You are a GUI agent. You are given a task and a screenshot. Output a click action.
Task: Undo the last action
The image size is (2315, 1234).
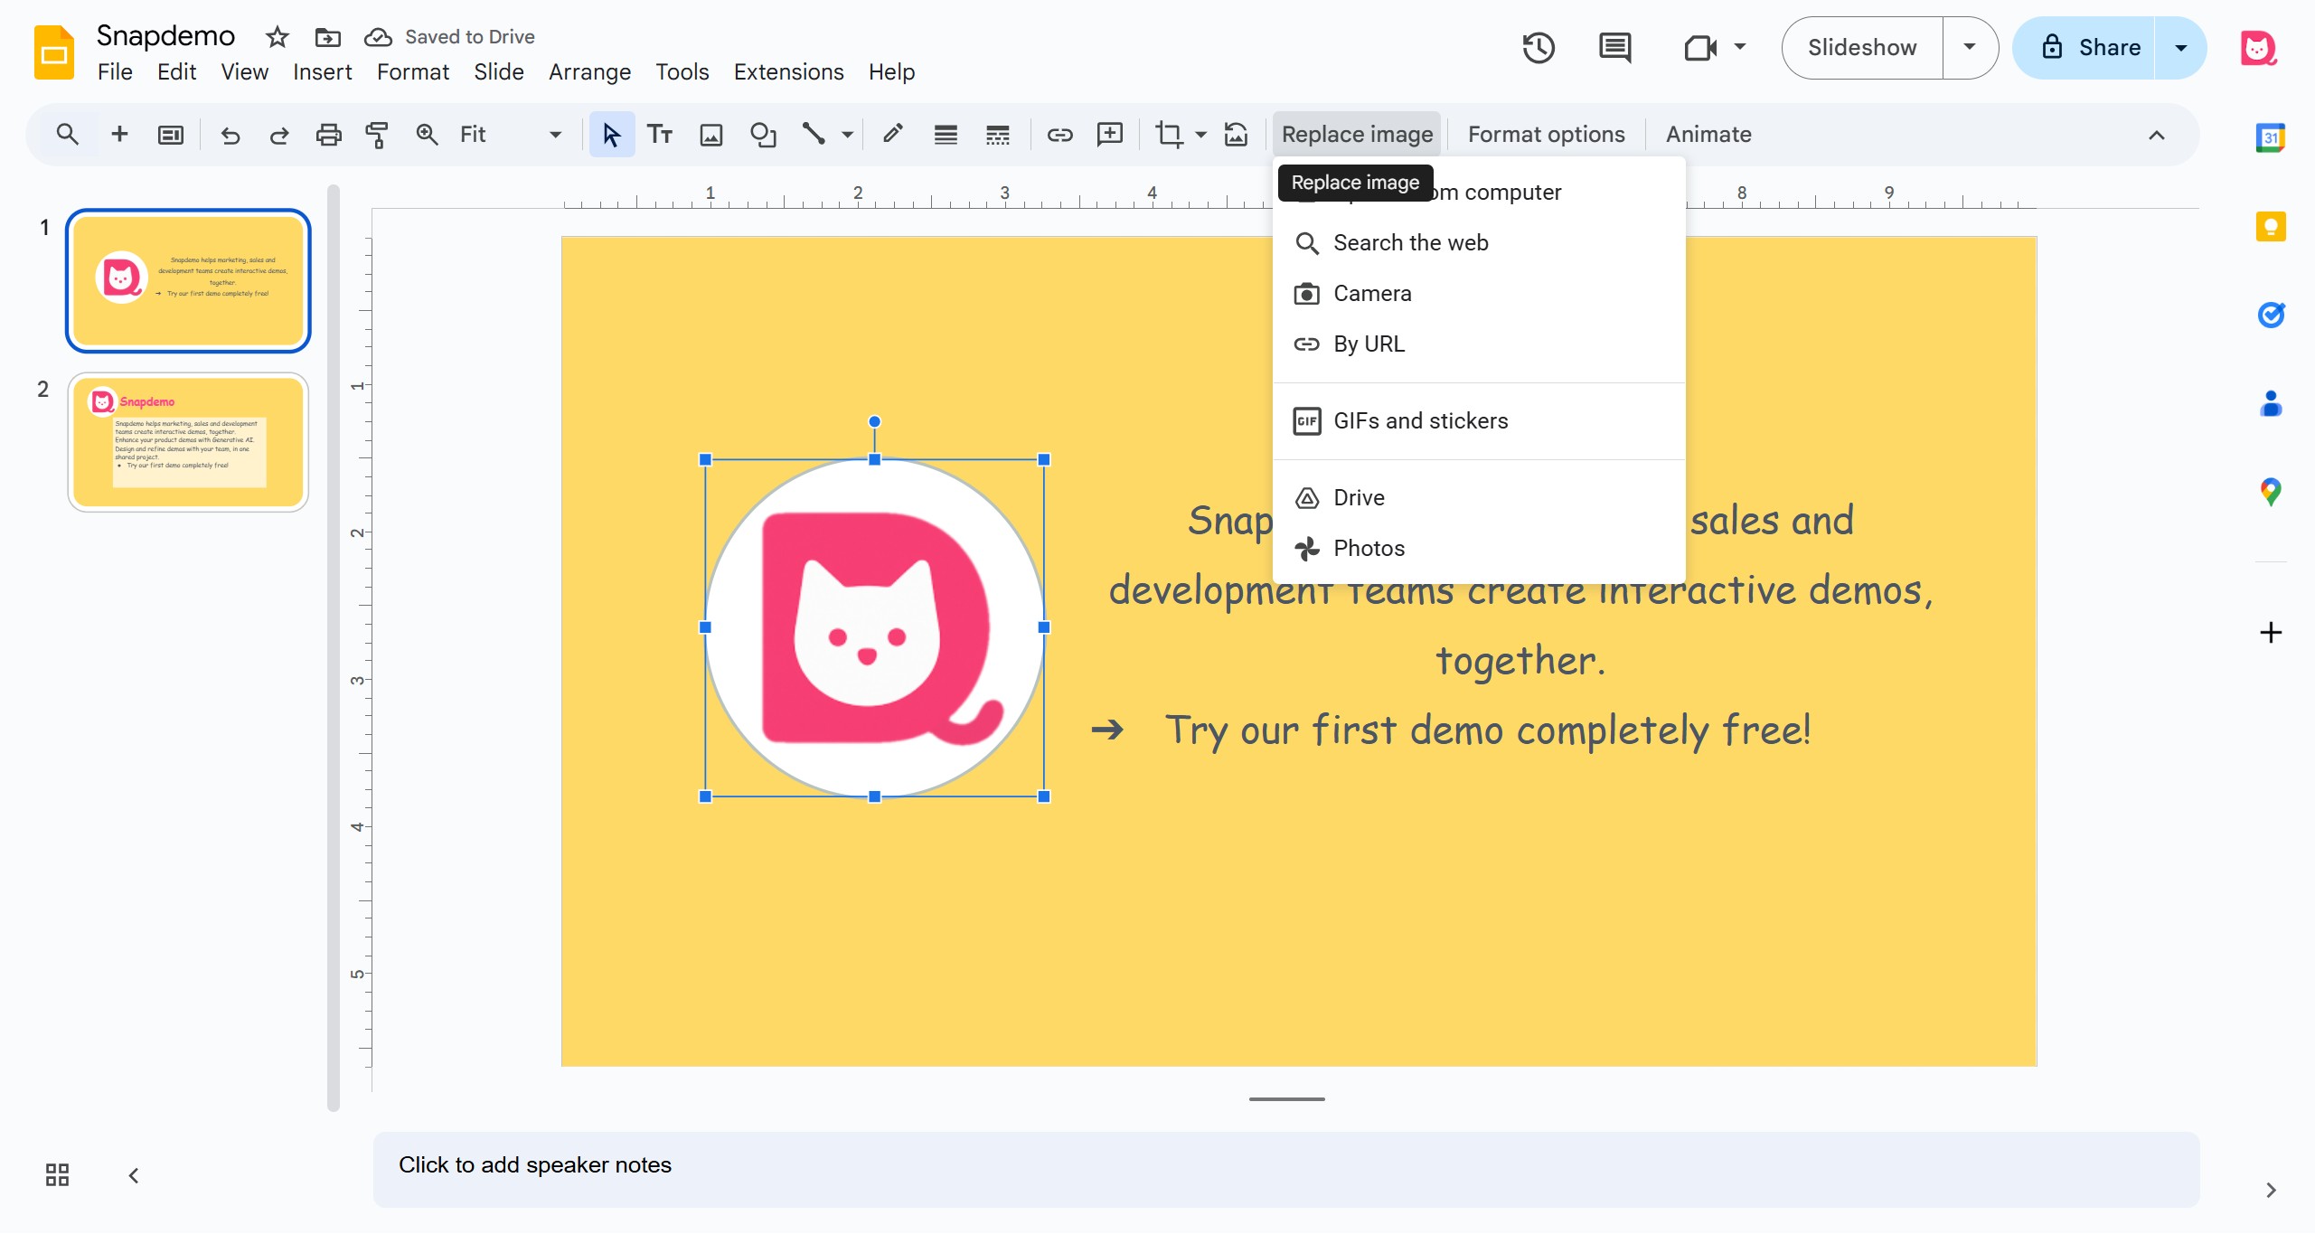tap(231, 135)
